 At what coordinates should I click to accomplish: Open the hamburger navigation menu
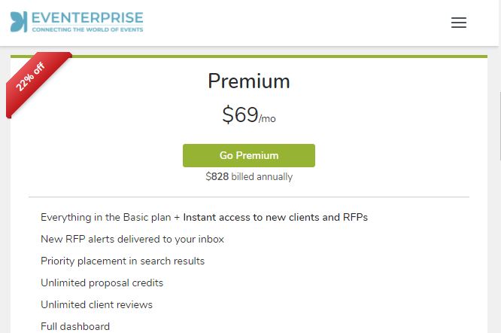coord(458,23)
